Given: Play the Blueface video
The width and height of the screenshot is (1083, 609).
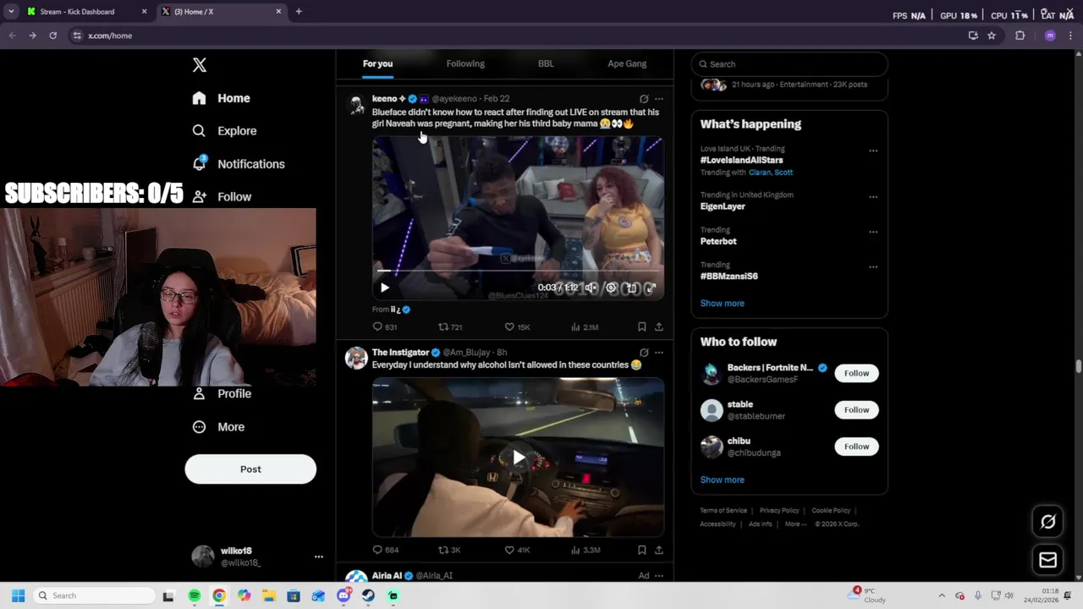Looking at the screenshot, I should (385, 288).
